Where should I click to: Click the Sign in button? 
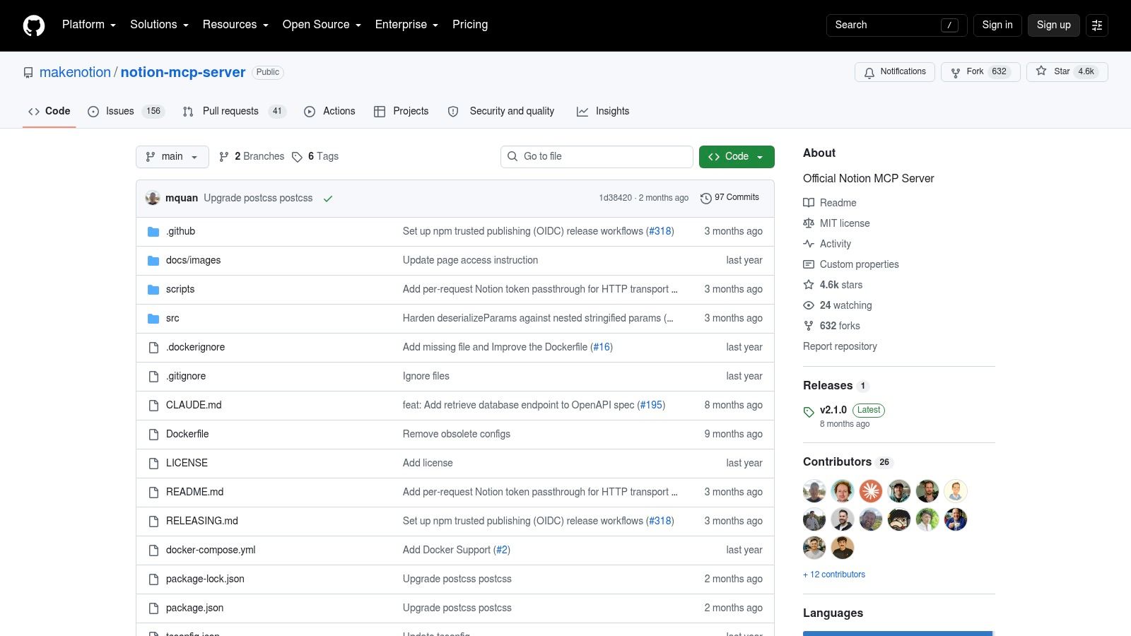pos(997,25)
